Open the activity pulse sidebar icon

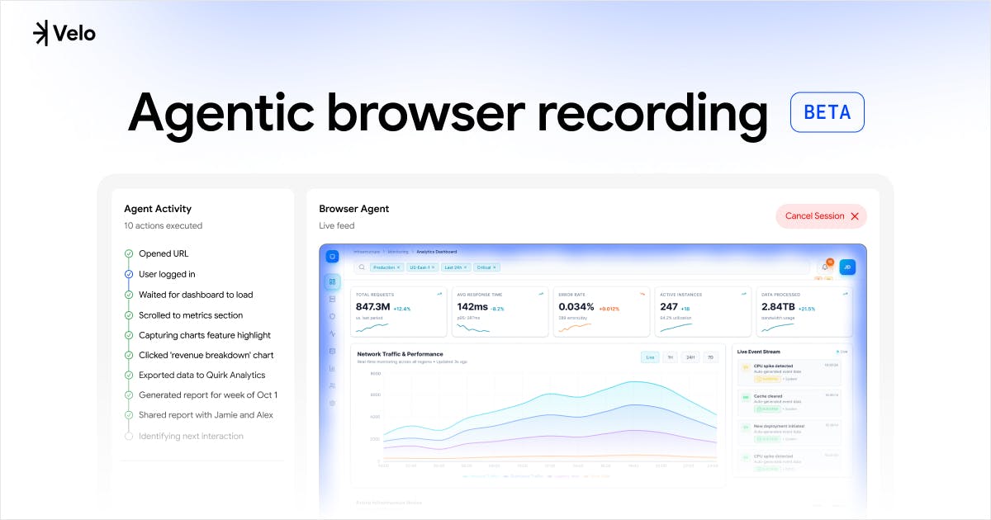point(332,333)
